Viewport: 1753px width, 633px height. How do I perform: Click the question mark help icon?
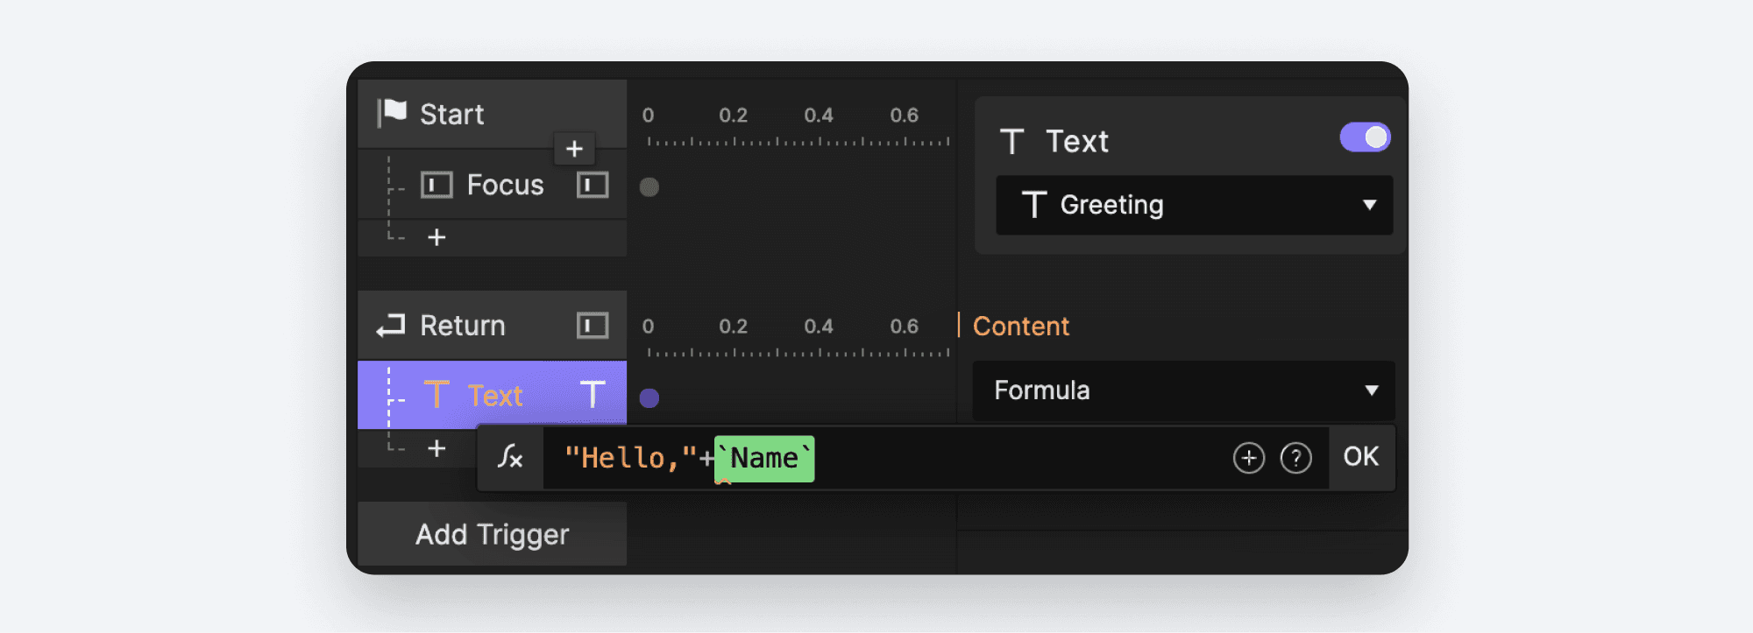1297,457
